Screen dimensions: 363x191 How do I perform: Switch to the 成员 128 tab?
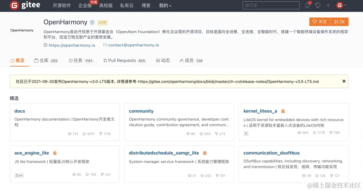click(x=191, y=61)
